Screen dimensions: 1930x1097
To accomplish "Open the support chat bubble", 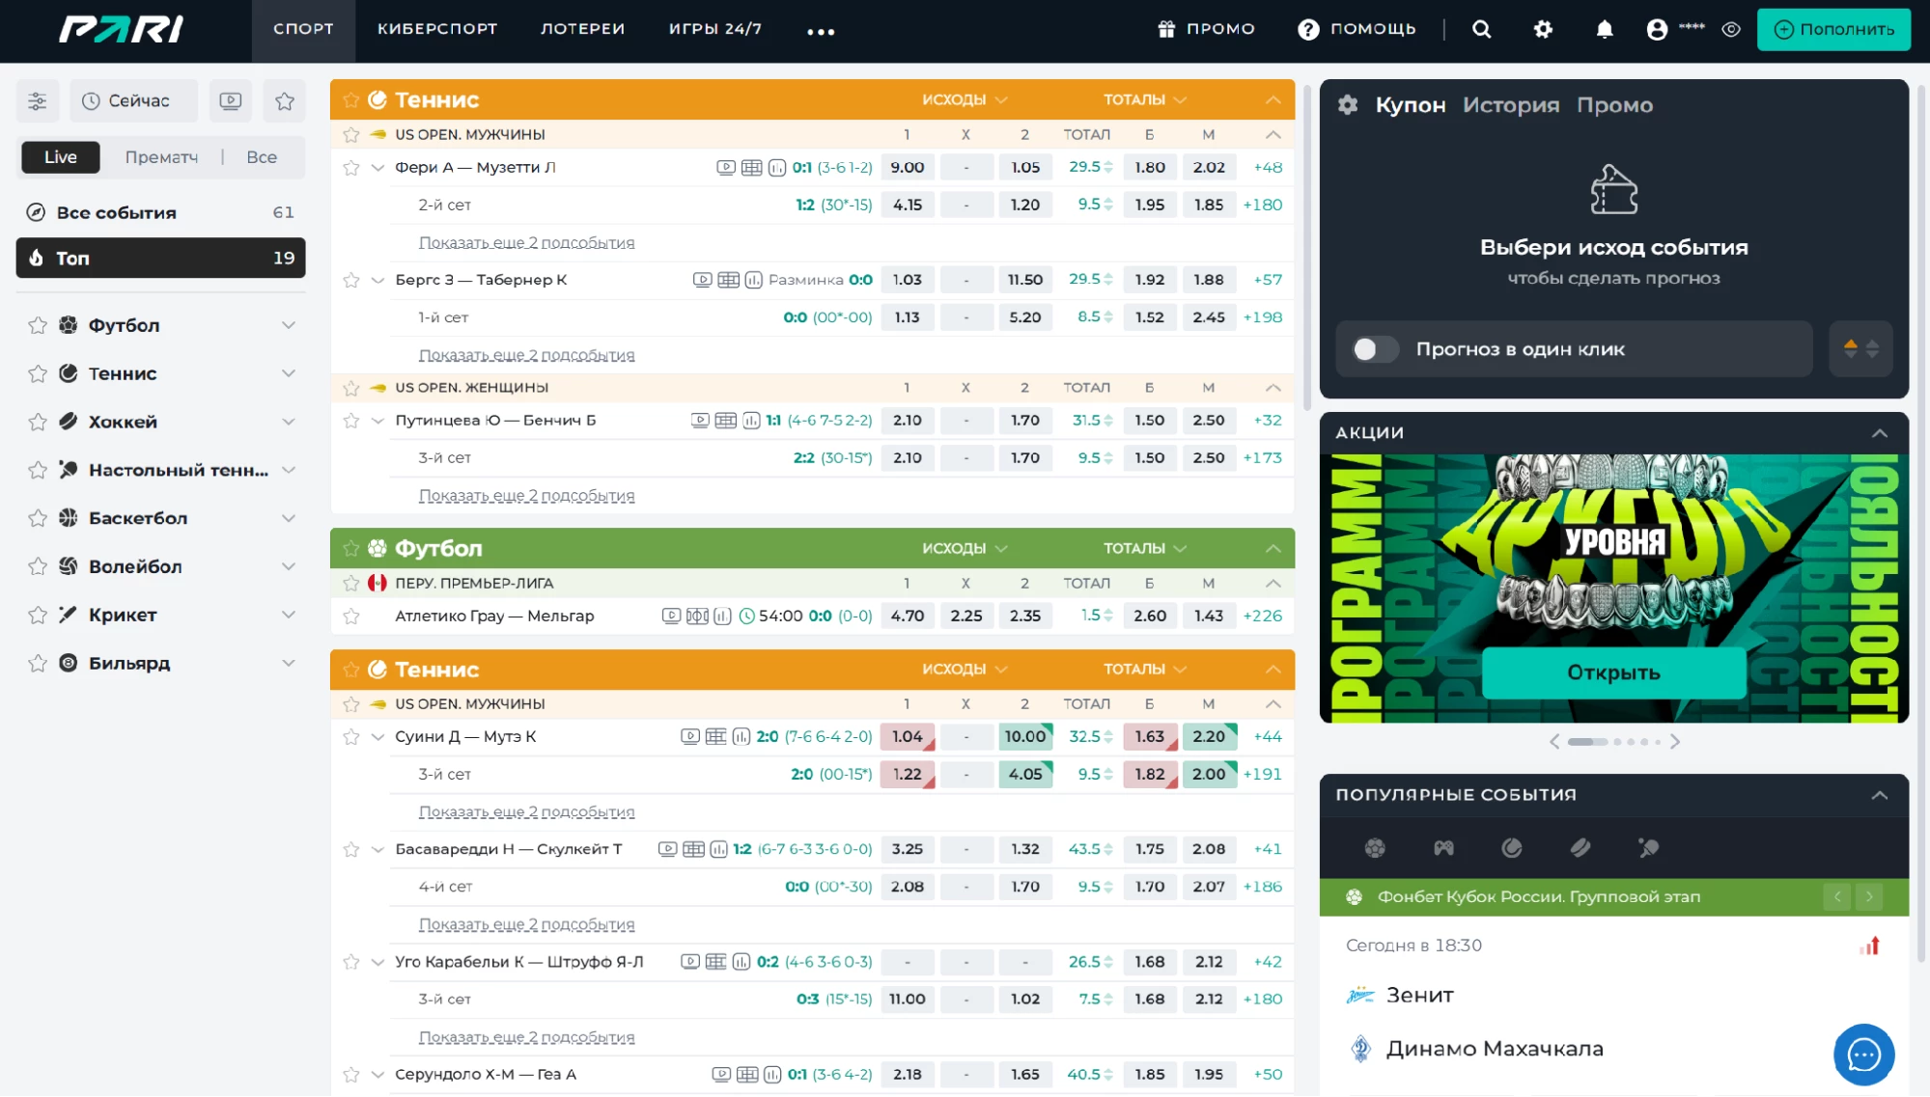I will pyautogui.click(x=1863, y=1055).
